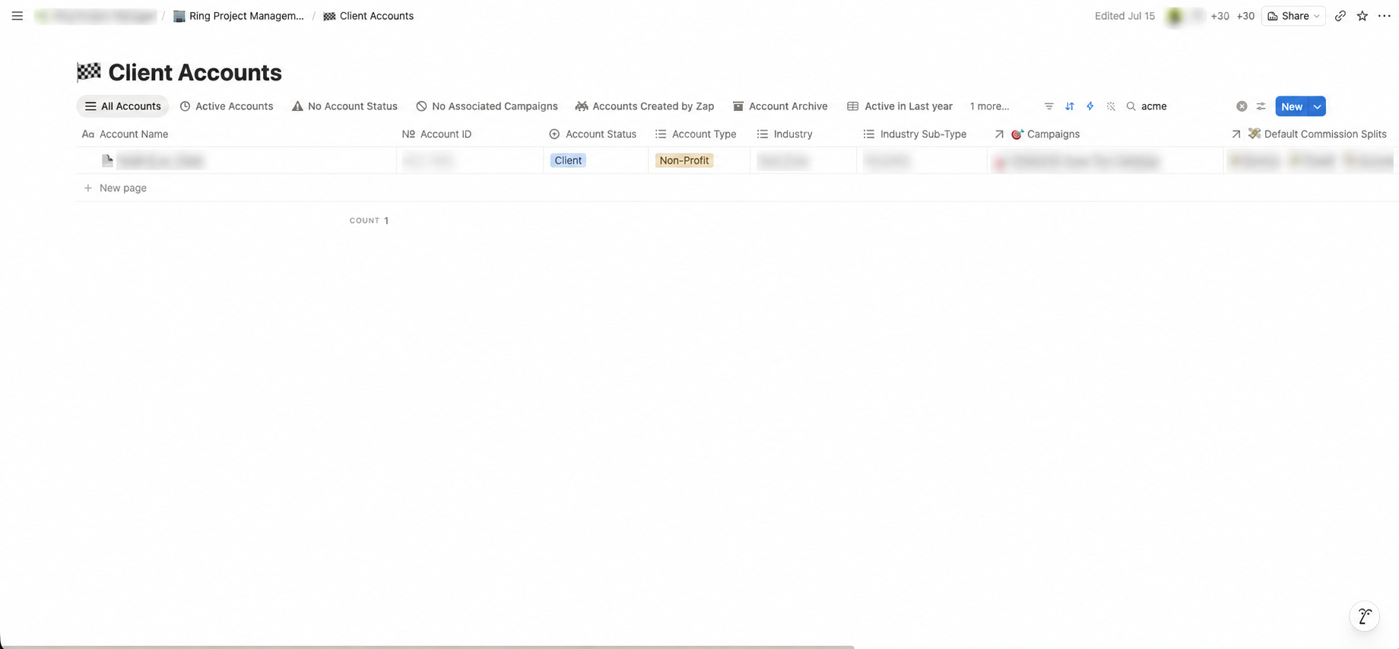This screenshot has width=1399, height=649.
Task: Click the lightning bolt automations icon
Action: point(1090,106)
